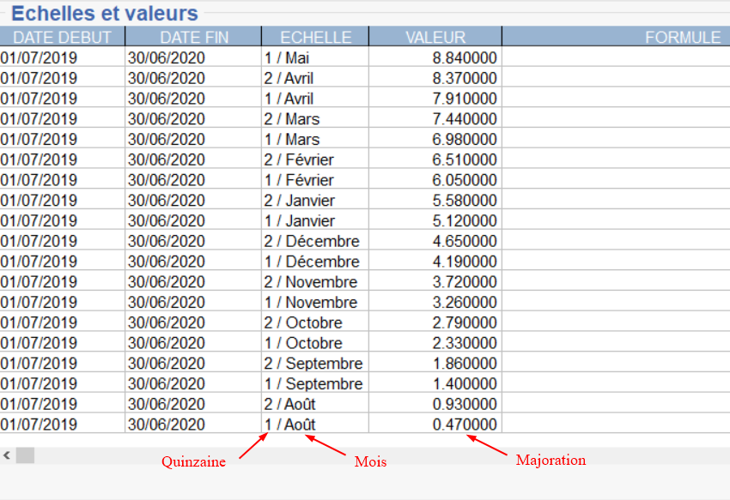Viewport: 730px width, 500px height.
Task: Click the left arrow of horizontal scrollbar
Action: click(7, 455)
